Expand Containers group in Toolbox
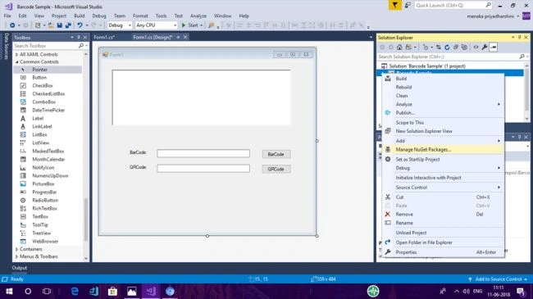533x299 pixels. [16, 249]
